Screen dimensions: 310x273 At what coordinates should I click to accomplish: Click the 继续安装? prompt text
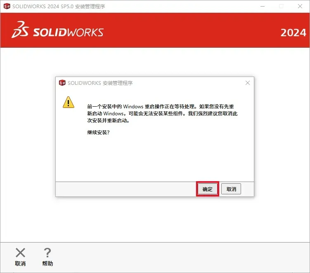pos(99,132)
